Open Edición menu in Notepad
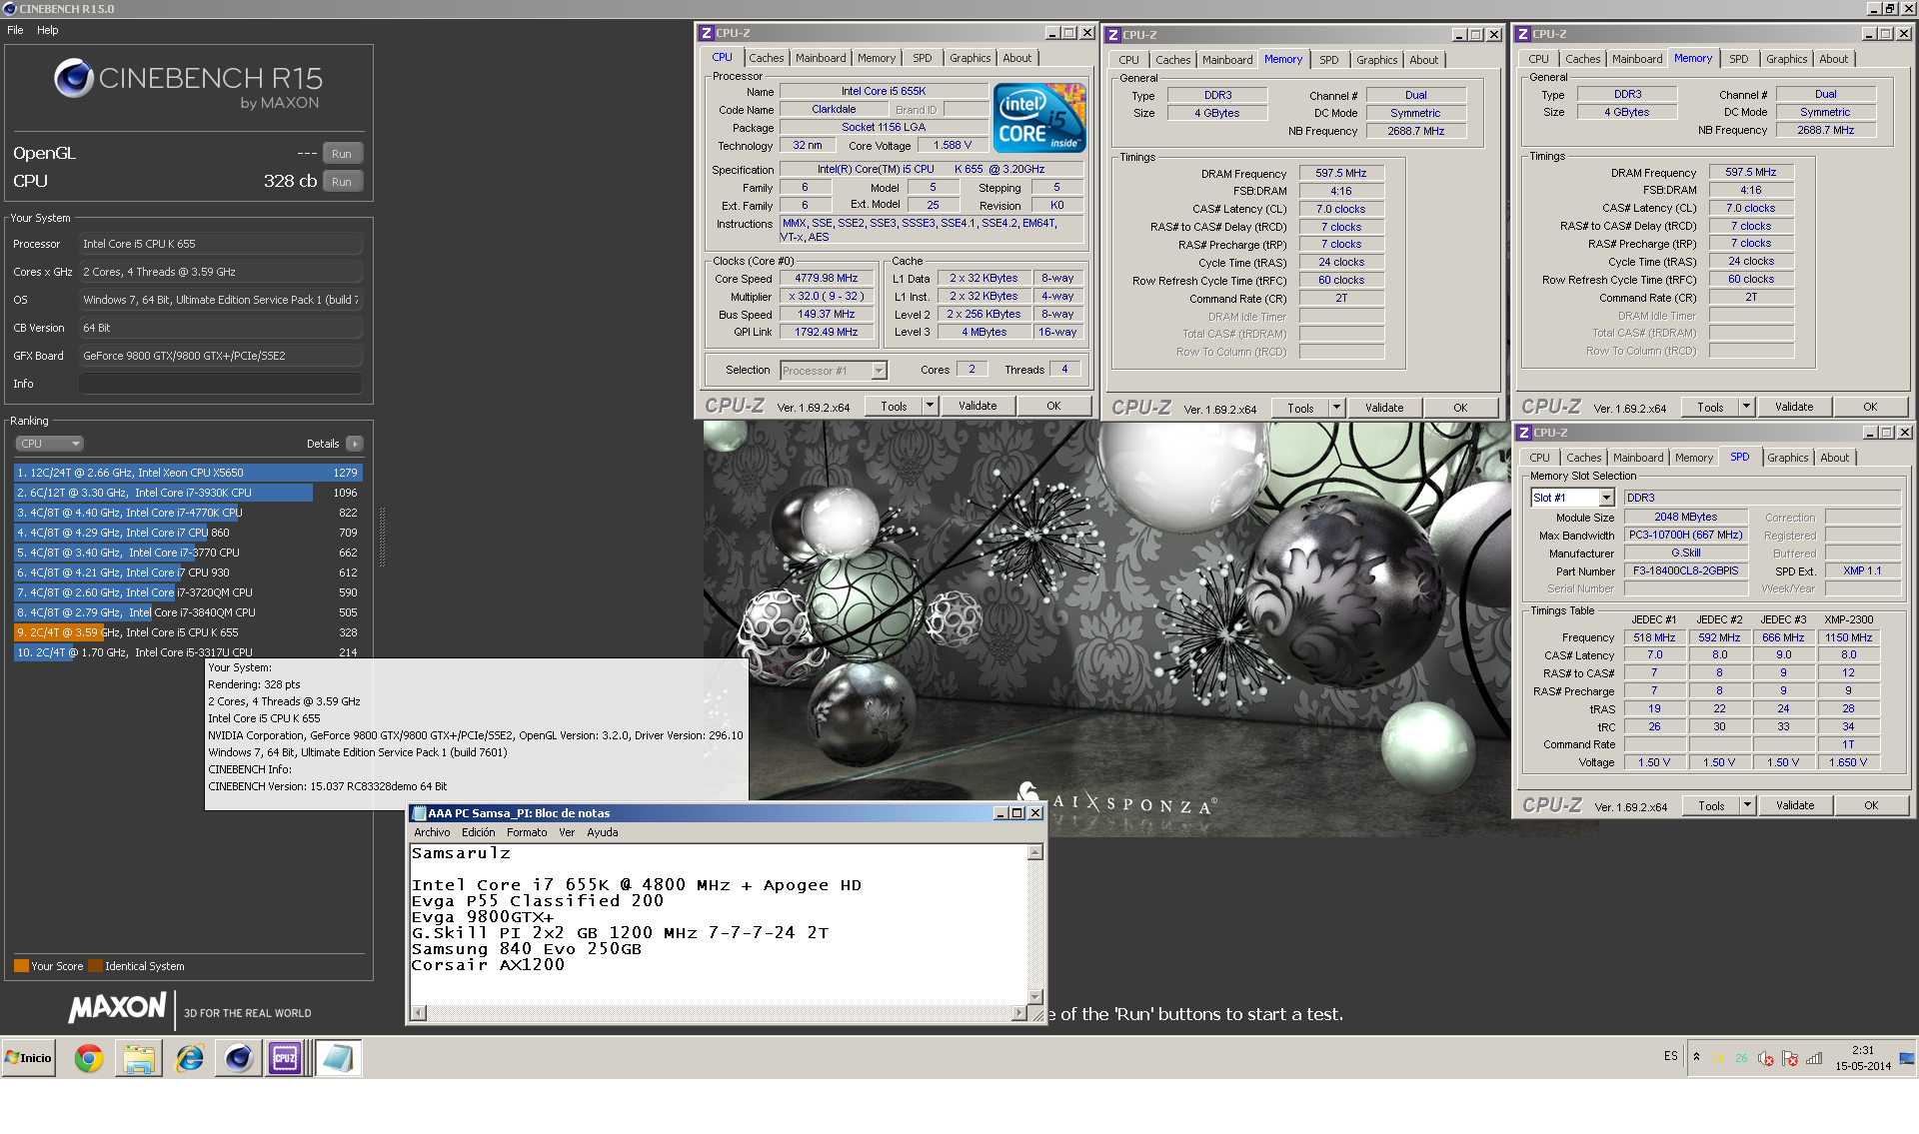The image size is (1919, 1134). tap(478, 832)
